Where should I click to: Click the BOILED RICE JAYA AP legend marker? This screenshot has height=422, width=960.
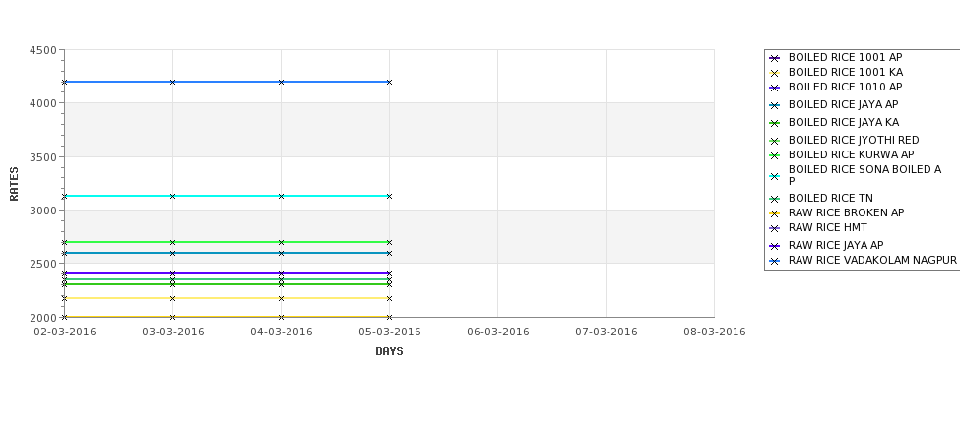(775, 106)
